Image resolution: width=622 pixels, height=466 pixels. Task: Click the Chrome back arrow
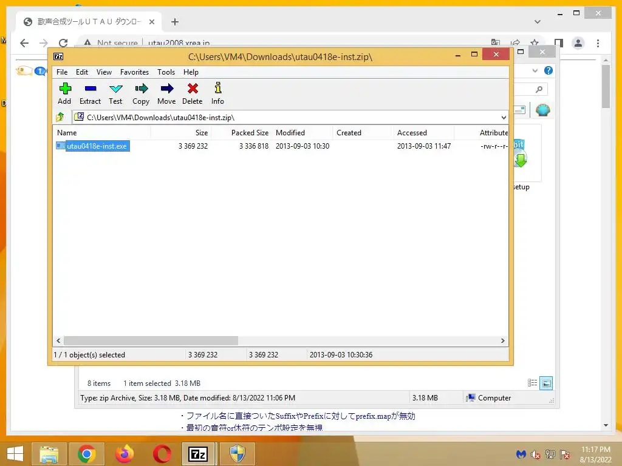(24, 43)
